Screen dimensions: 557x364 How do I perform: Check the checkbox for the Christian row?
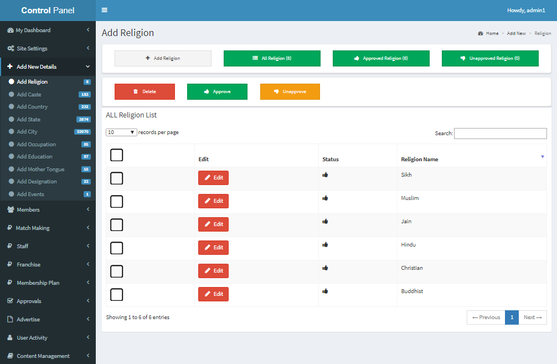116,271
